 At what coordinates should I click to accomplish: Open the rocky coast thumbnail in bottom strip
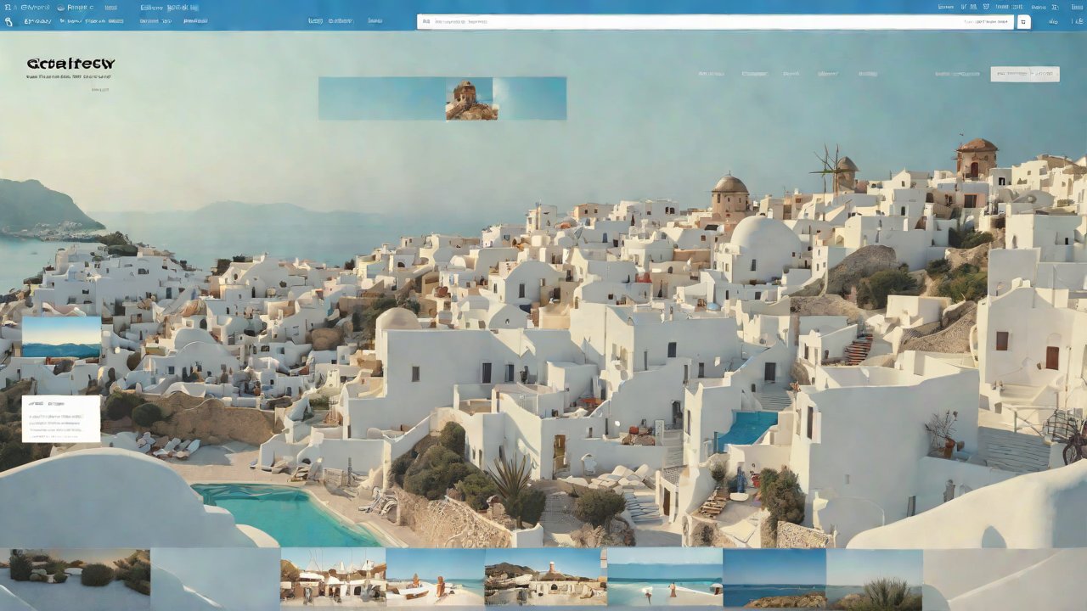[774, 577]
